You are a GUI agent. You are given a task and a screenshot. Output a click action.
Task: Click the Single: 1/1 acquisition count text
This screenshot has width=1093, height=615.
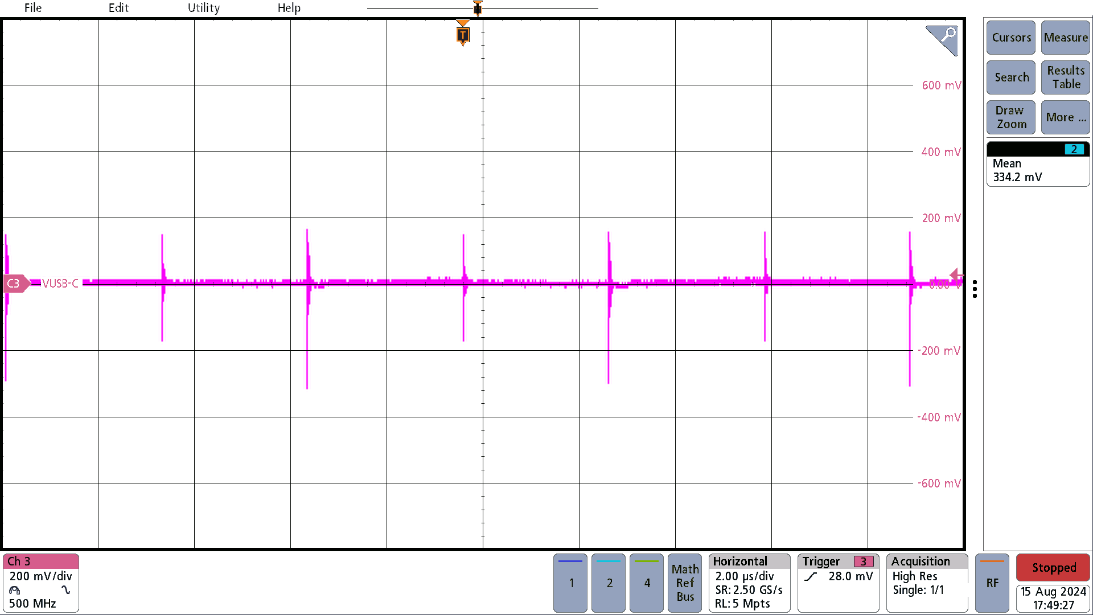click(x=918, y=590)
